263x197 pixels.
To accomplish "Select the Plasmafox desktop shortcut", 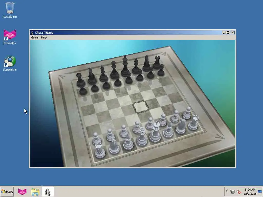I will 10,37.
